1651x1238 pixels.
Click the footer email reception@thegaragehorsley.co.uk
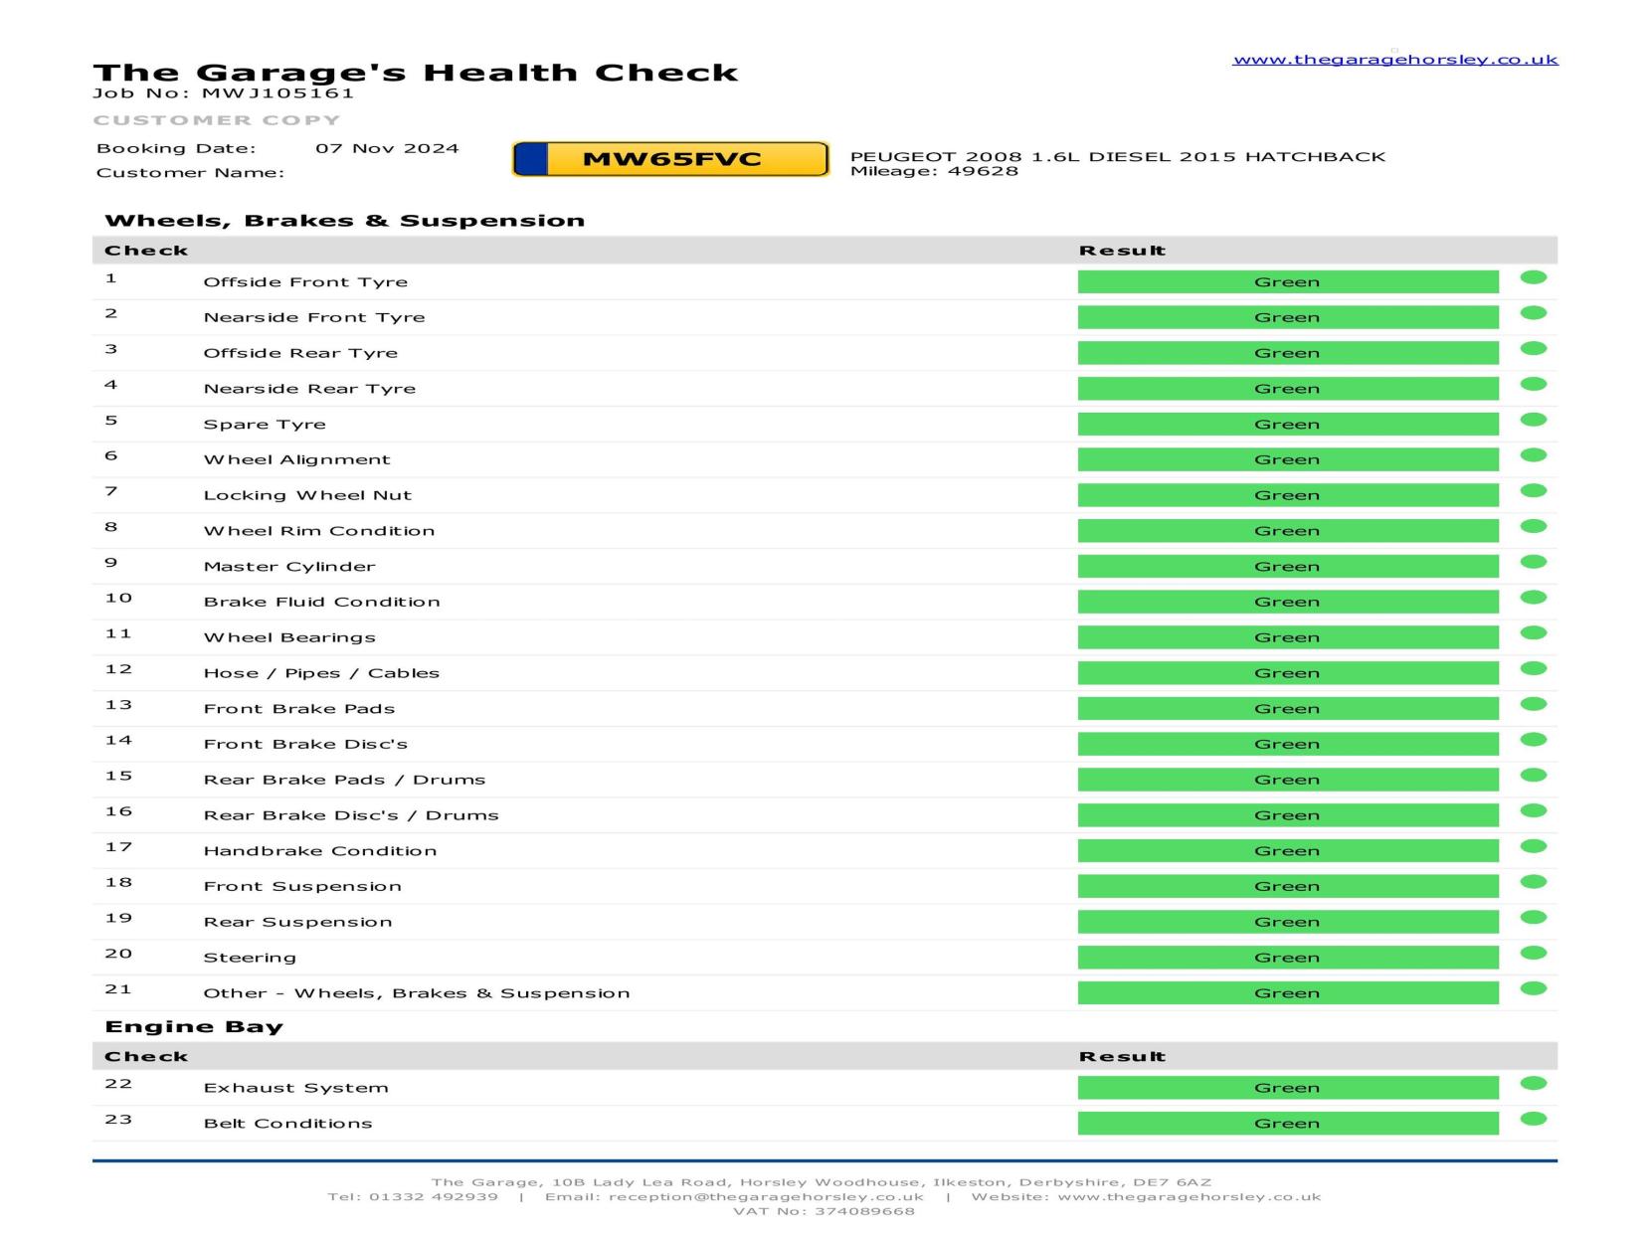[766, 1197]
